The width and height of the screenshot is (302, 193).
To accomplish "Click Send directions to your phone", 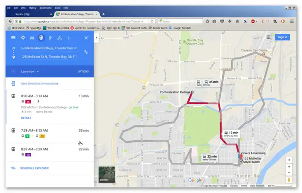I will click(x=40, y=84).
